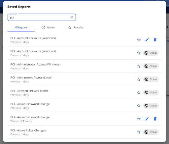169x144 pixels.
Task: Switch to the Favorite tab
Action: coord(76,27)
